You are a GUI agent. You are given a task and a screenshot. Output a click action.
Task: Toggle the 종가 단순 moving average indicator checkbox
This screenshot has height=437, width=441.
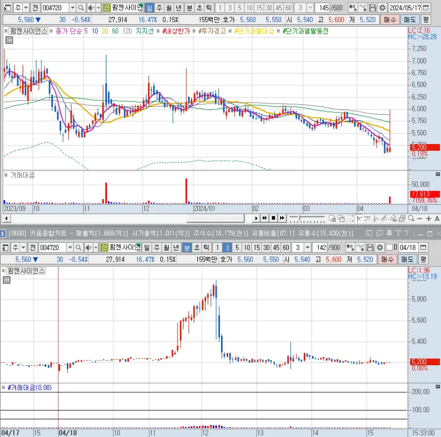51,31
